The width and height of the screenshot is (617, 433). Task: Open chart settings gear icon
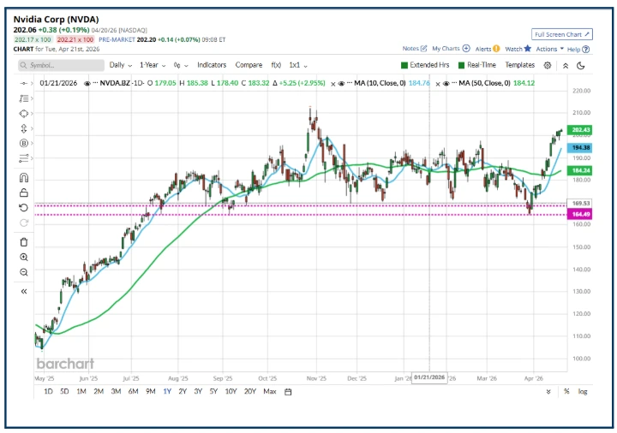pyautogui.click(x=548, y=65)
